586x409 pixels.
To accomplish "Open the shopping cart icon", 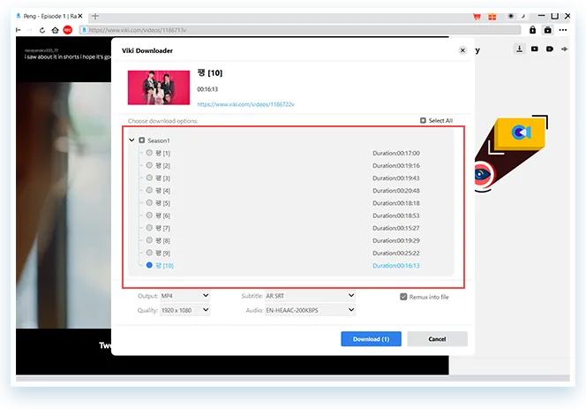I will click(x=477, y=17).
